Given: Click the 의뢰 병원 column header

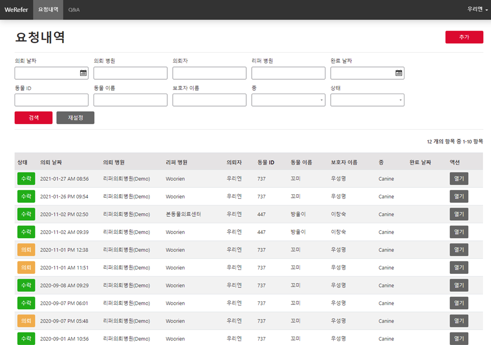Looking at the screenshot, I should pos(114,162).
